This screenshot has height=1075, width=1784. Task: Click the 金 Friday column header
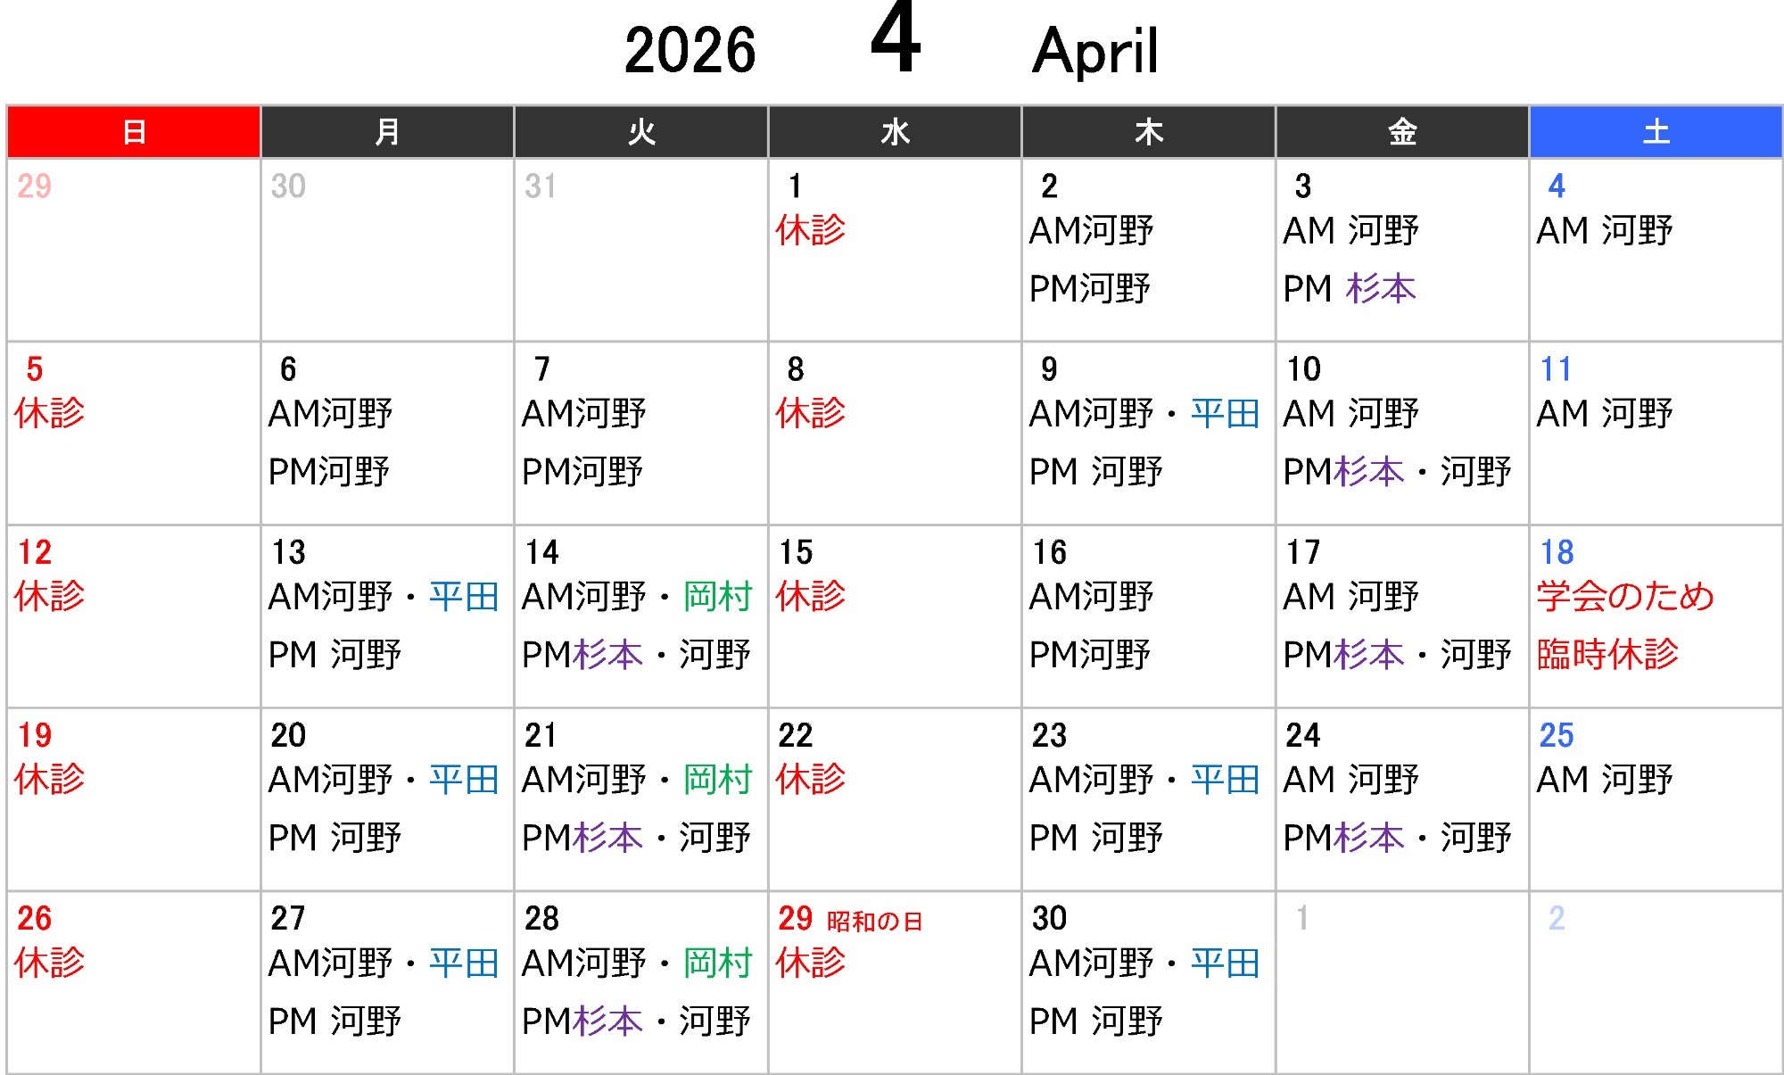[x=1402, y=132]
